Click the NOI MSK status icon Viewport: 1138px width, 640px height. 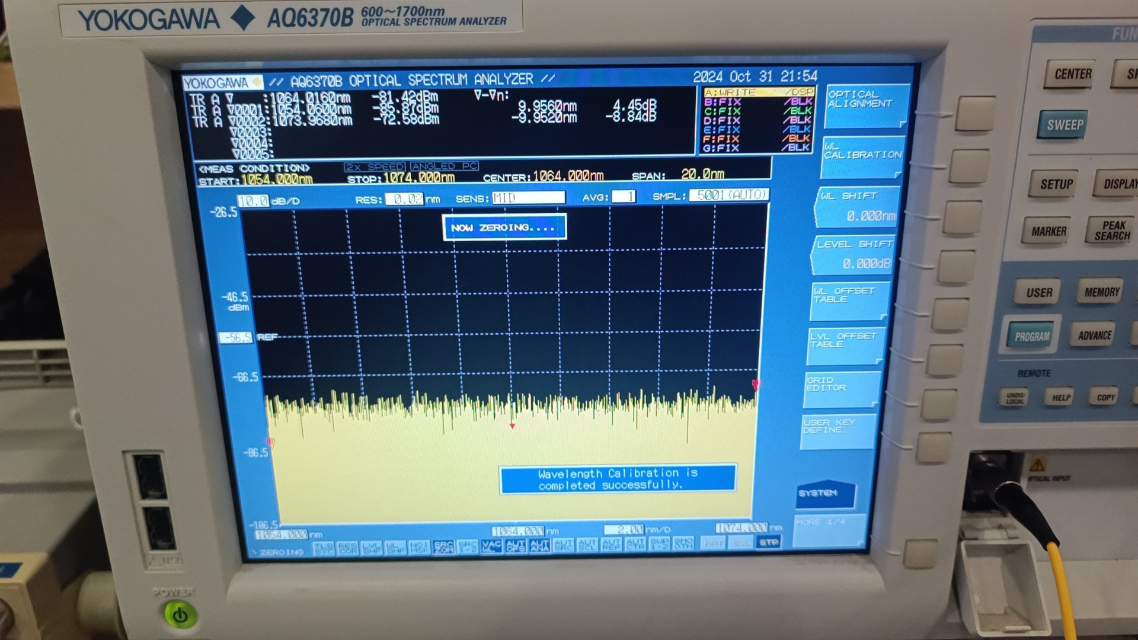tap(420, 548)
